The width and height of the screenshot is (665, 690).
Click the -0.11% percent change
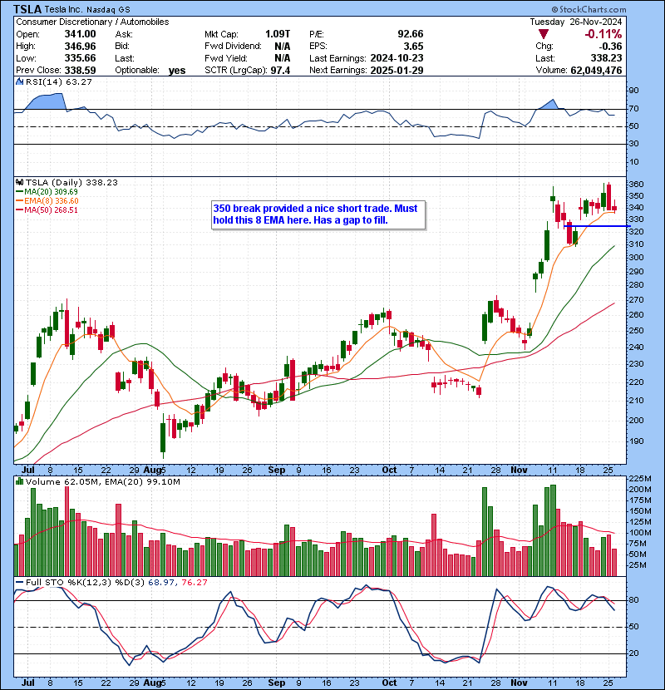click(603, 34)
